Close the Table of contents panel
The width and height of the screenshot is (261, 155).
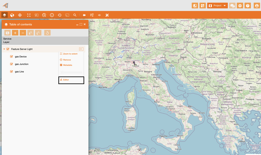pos(85,24)
